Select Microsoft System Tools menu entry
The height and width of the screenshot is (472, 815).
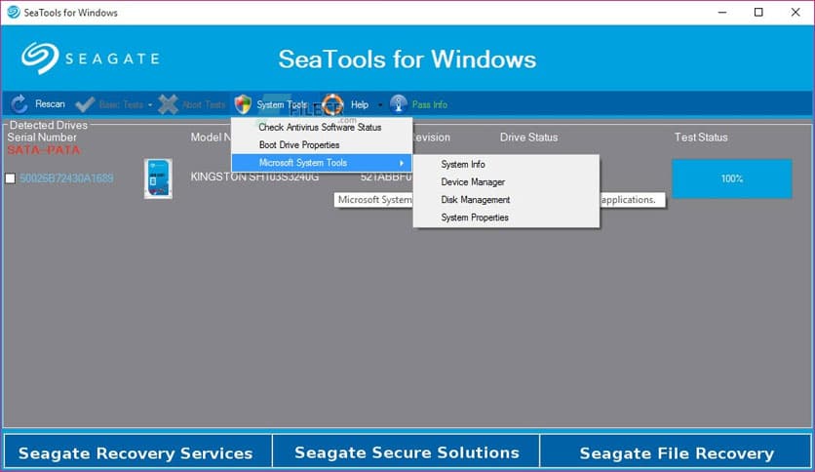click(x=322, y=163)
